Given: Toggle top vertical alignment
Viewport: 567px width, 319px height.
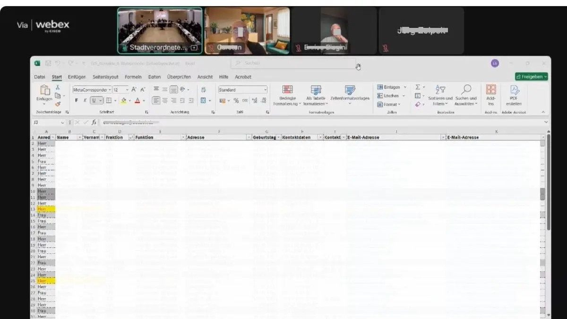Looking at the screenshot, I should point(156,89).
